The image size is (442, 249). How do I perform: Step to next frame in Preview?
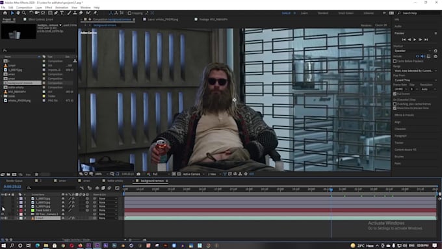click(421, 40)
